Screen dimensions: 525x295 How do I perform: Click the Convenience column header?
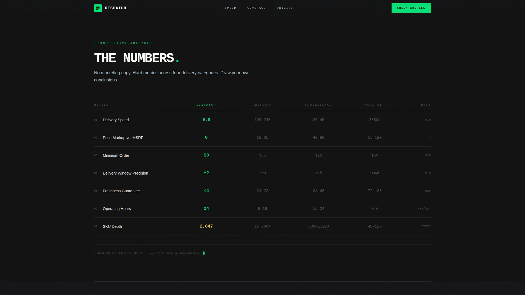coord(318,105)
